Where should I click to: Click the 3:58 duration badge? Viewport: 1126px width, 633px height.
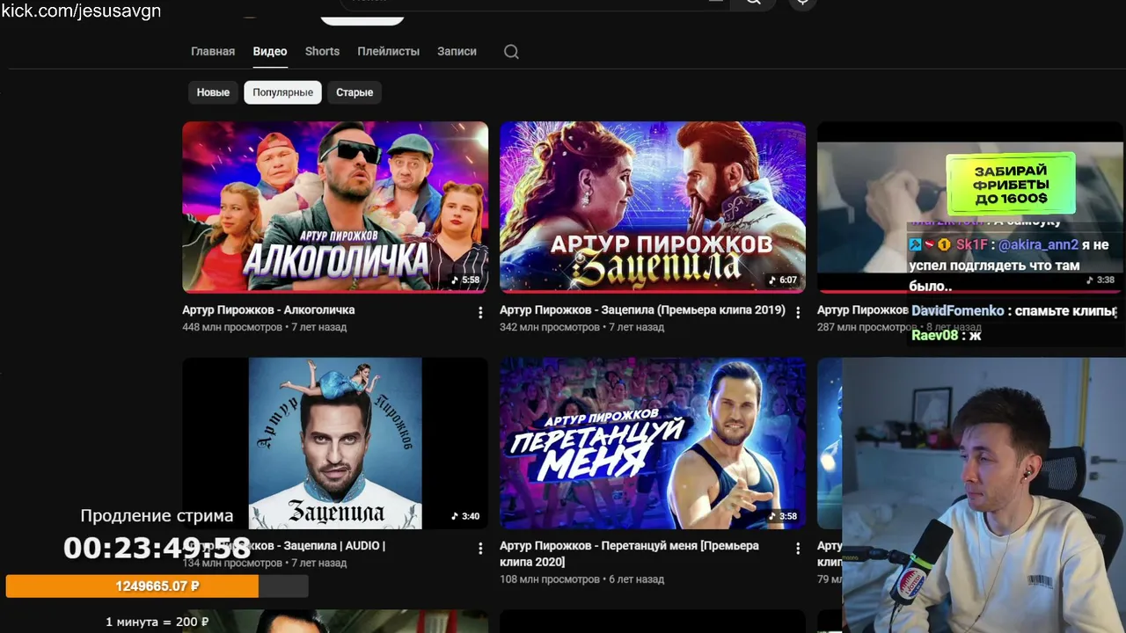click(783, 516)
